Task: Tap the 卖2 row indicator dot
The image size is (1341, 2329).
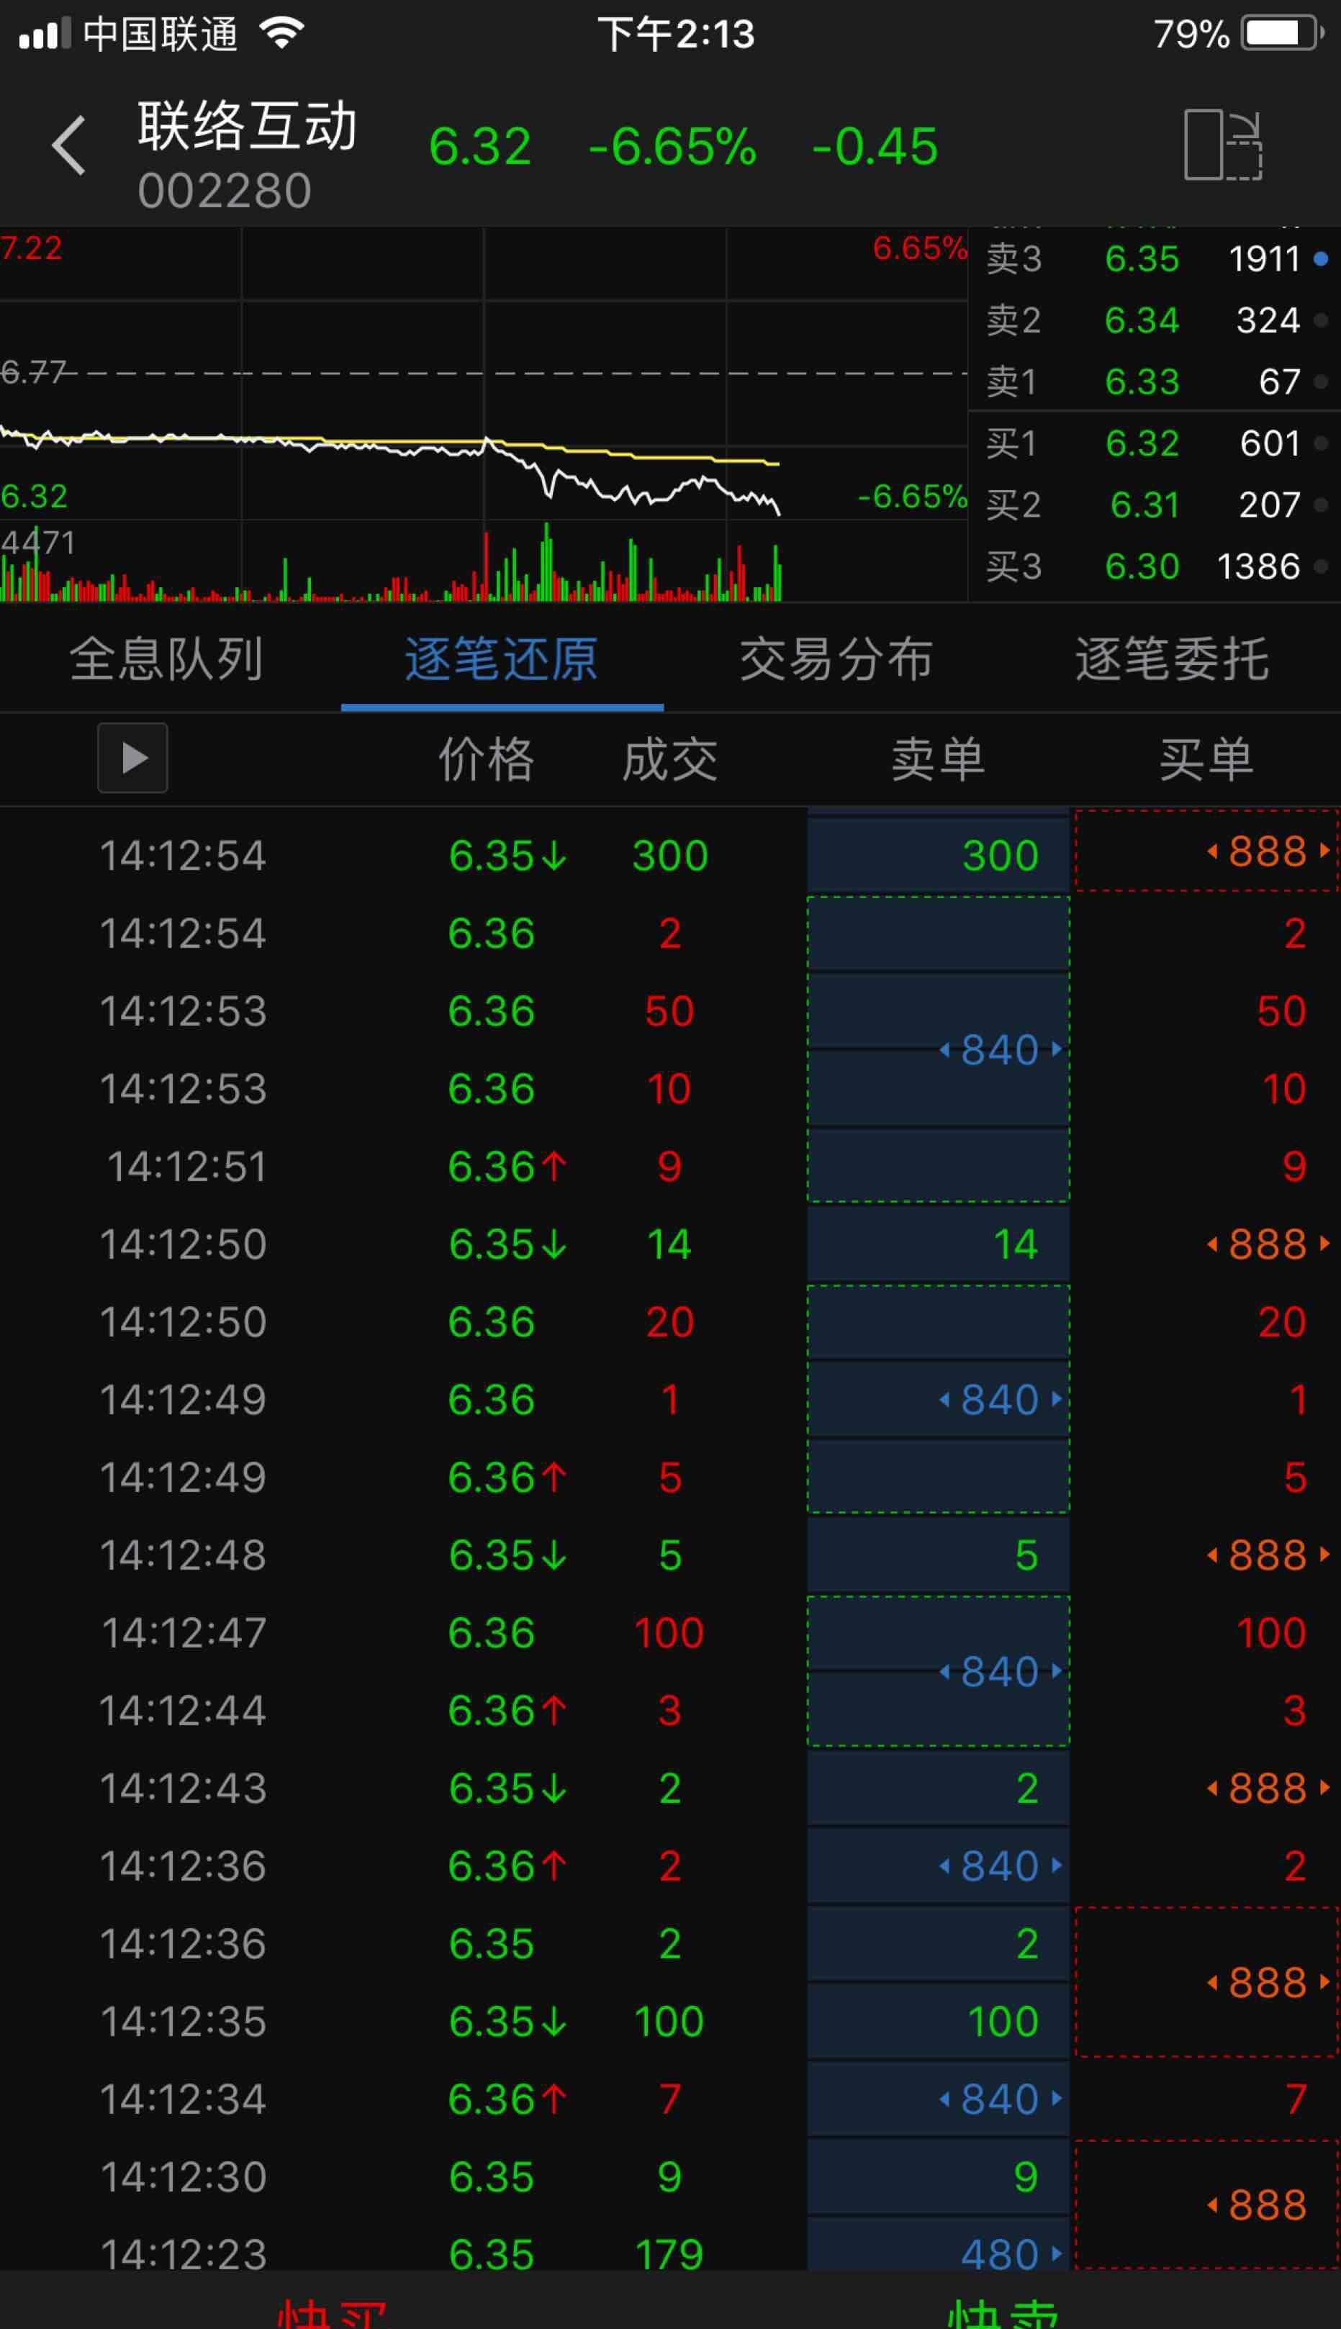Action: [x=1321, y=320]
